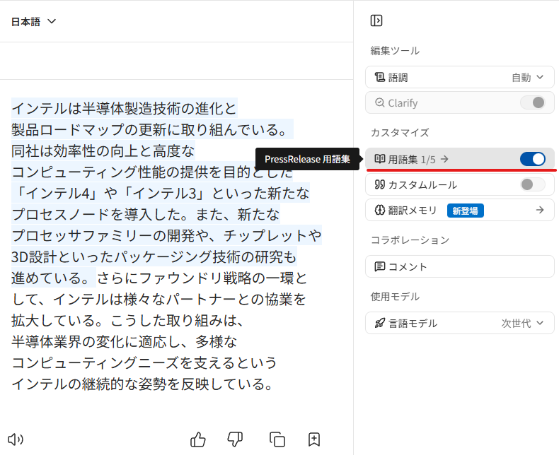The width and height of the screenshot is (559, 455).
Task: Click the コメント speech bubble icon
Action: click(x=380, y=266)
